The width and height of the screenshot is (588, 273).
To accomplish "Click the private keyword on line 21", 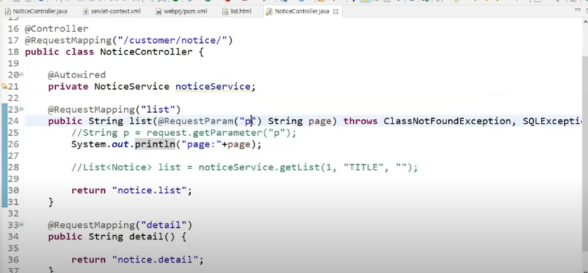I will tap(68, 87).
